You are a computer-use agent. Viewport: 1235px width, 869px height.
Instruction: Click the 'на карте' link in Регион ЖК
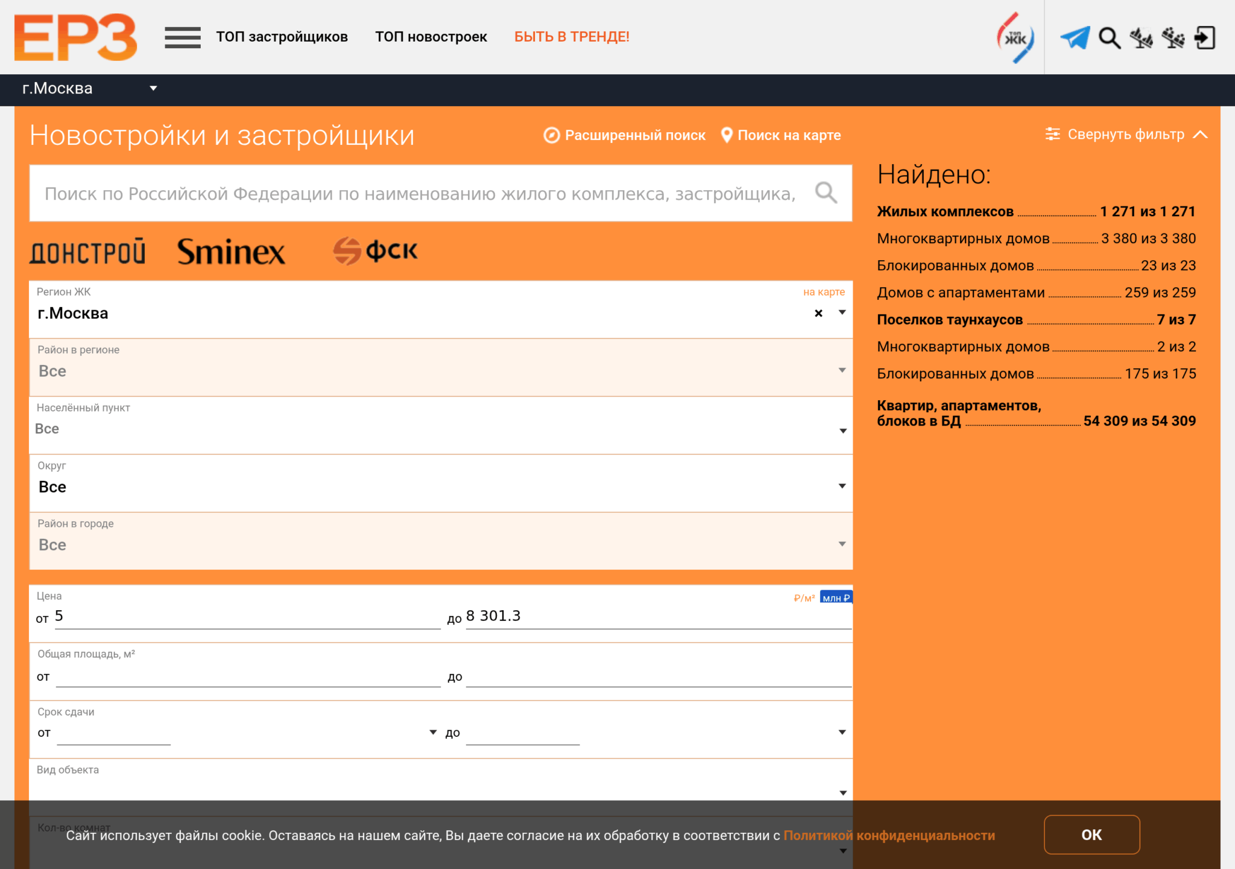click(824, 292)
